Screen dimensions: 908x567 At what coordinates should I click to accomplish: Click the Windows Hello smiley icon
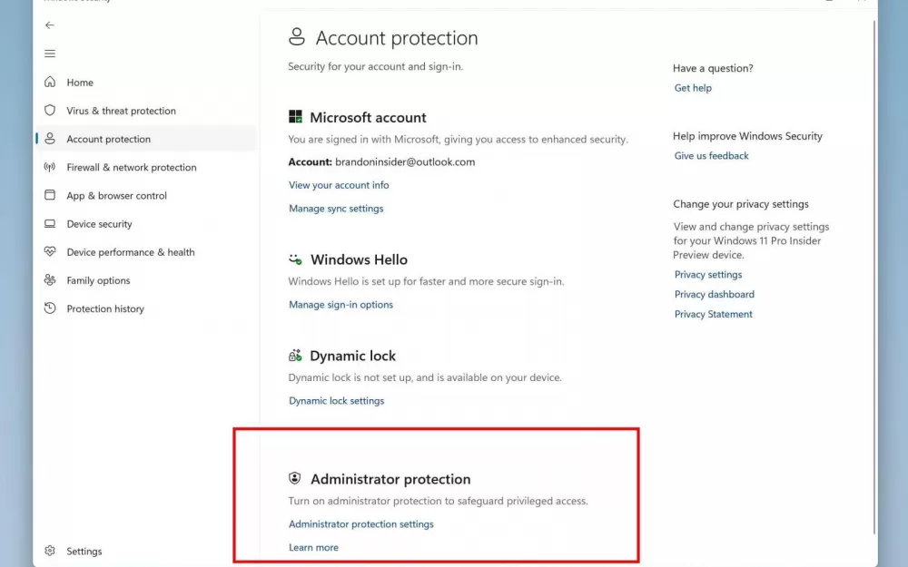point(295,259)
